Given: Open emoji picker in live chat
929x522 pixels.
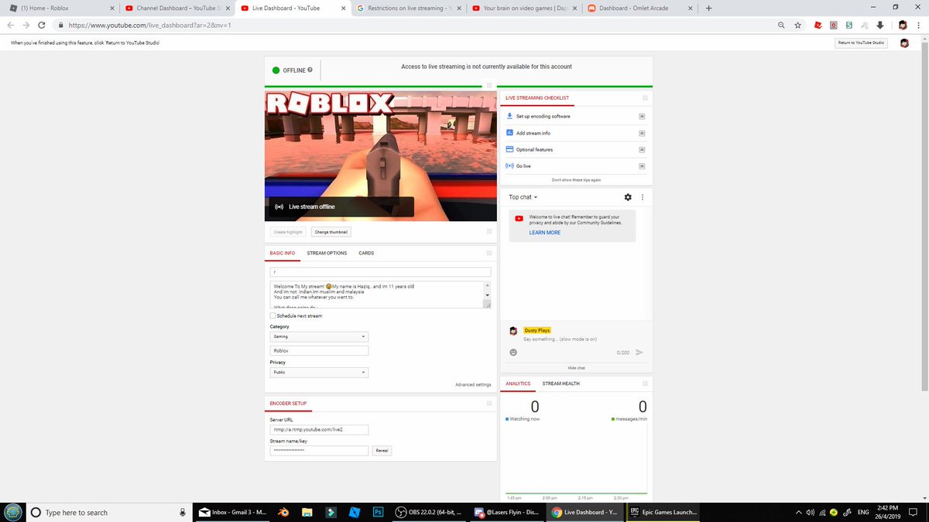Looking at the screenshot, I should (x=513, y=352).
